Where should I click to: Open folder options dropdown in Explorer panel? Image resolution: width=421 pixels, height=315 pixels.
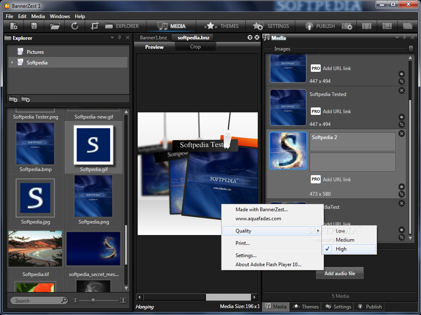[25, 99]
